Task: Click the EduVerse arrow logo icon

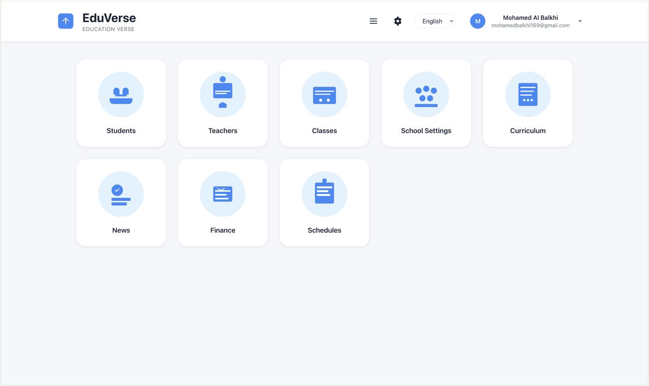Action: pyautogui.click(x=66, y=21)
